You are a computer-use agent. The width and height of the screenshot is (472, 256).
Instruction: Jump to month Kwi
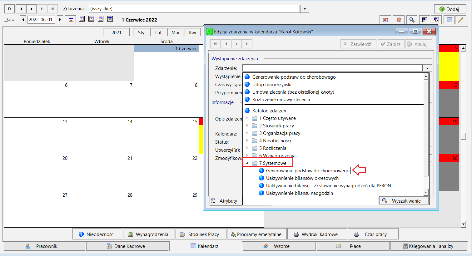coord(193,32)
